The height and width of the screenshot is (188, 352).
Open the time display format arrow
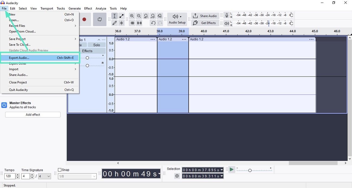(159, 174)
